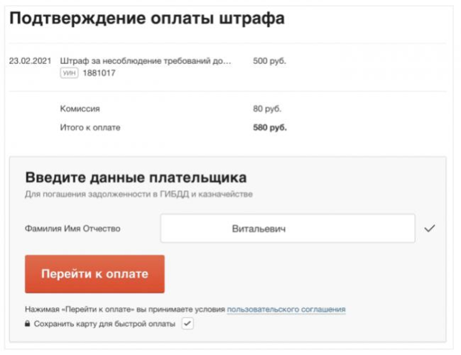
Task: Click the «Итого к оплате» label
Action: pyautogui.click(x=90, y=128)
